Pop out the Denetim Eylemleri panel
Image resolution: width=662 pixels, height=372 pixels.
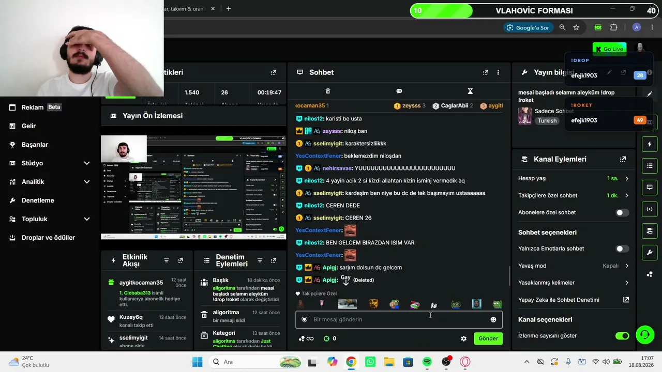tap(274, 260)
